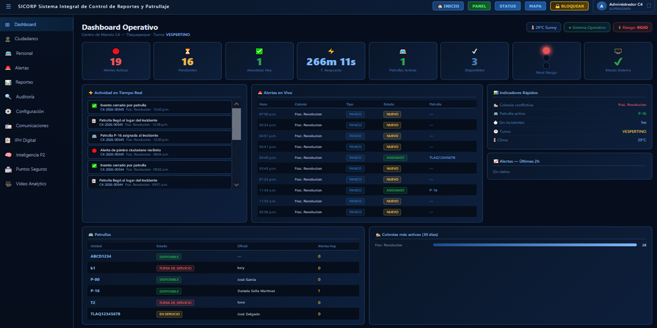Viewport: 657px width, 328px height.
Task: Click the Colonia column header in Alertas en Vivo
Action: click(300, 104)
